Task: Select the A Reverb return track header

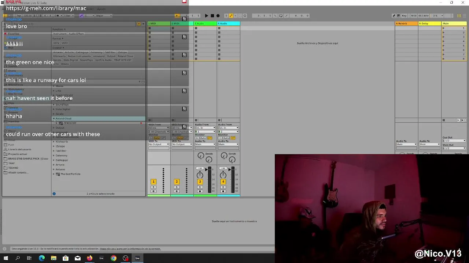Action: 406,23
